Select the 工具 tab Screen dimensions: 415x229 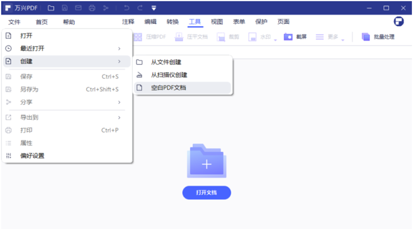[x=195, y=21]
